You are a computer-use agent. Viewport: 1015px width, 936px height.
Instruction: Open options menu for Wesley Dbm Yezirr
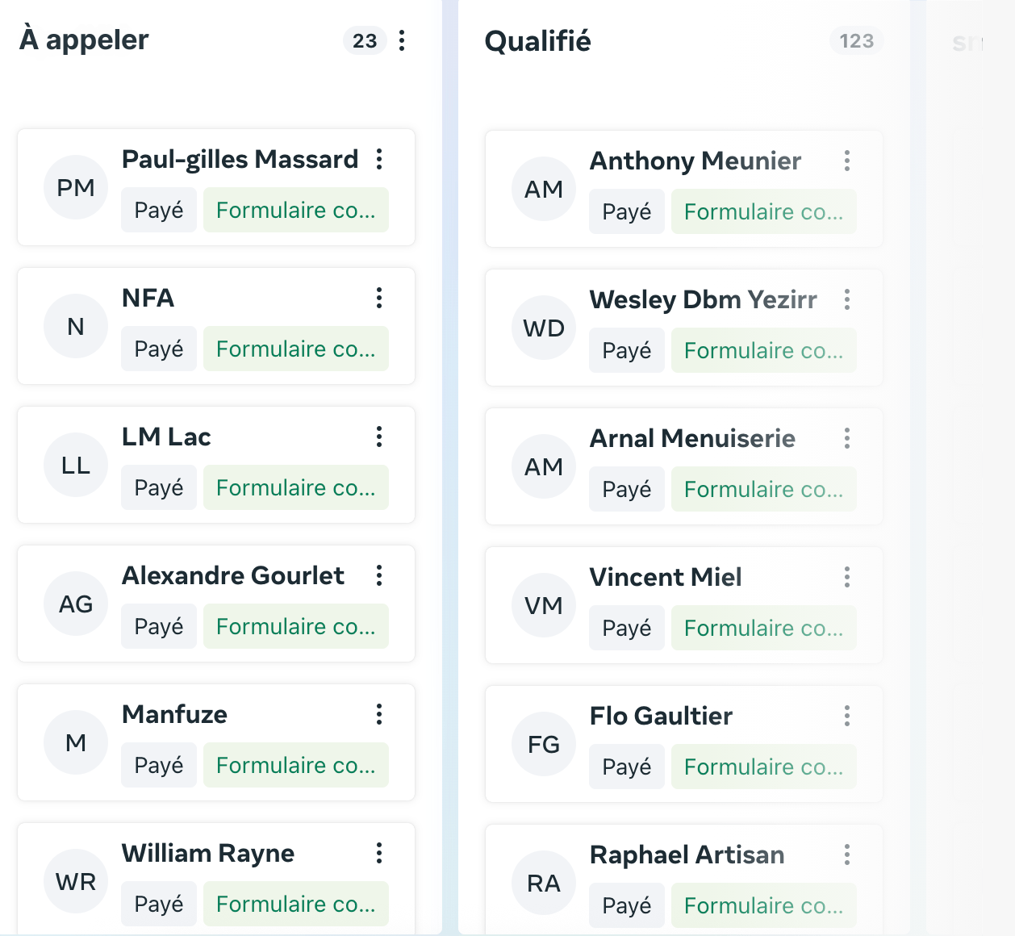pos(847,299)
